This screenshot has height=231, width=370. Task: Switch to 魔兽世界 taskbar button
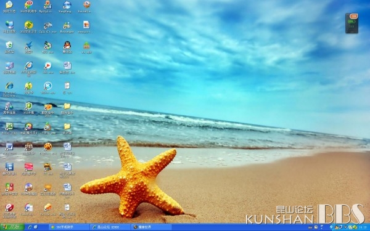point(151,227)
